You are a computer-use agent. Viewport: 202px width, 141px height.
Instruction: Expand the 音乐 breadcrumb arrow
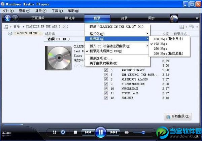coord(11,27)
